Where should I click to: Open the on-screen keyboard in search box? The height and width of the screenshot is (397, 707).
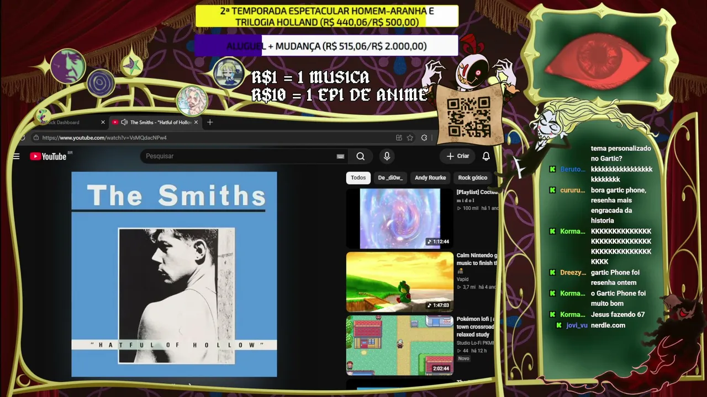[340, 157]
